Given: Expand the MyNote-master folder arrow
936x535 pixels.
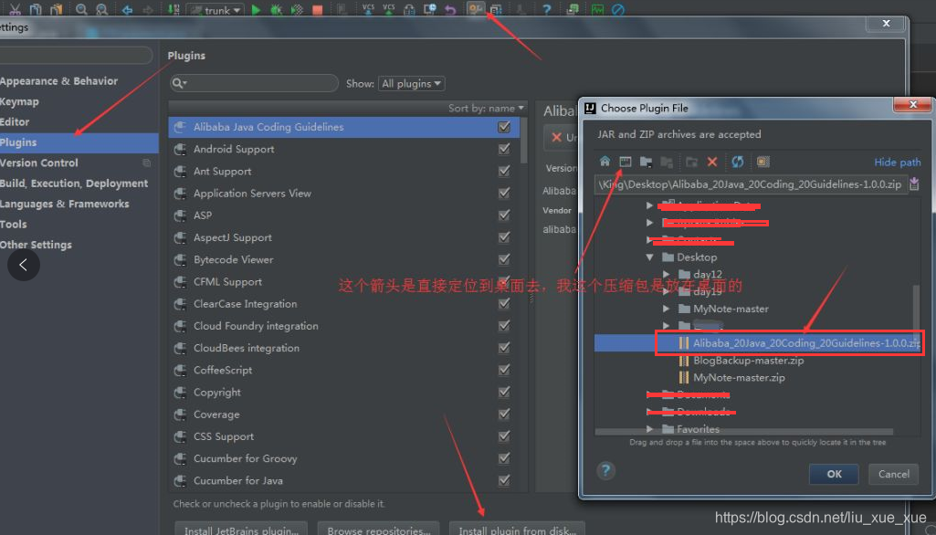Looking at the screenshot, I should click(x=667, y=309).
